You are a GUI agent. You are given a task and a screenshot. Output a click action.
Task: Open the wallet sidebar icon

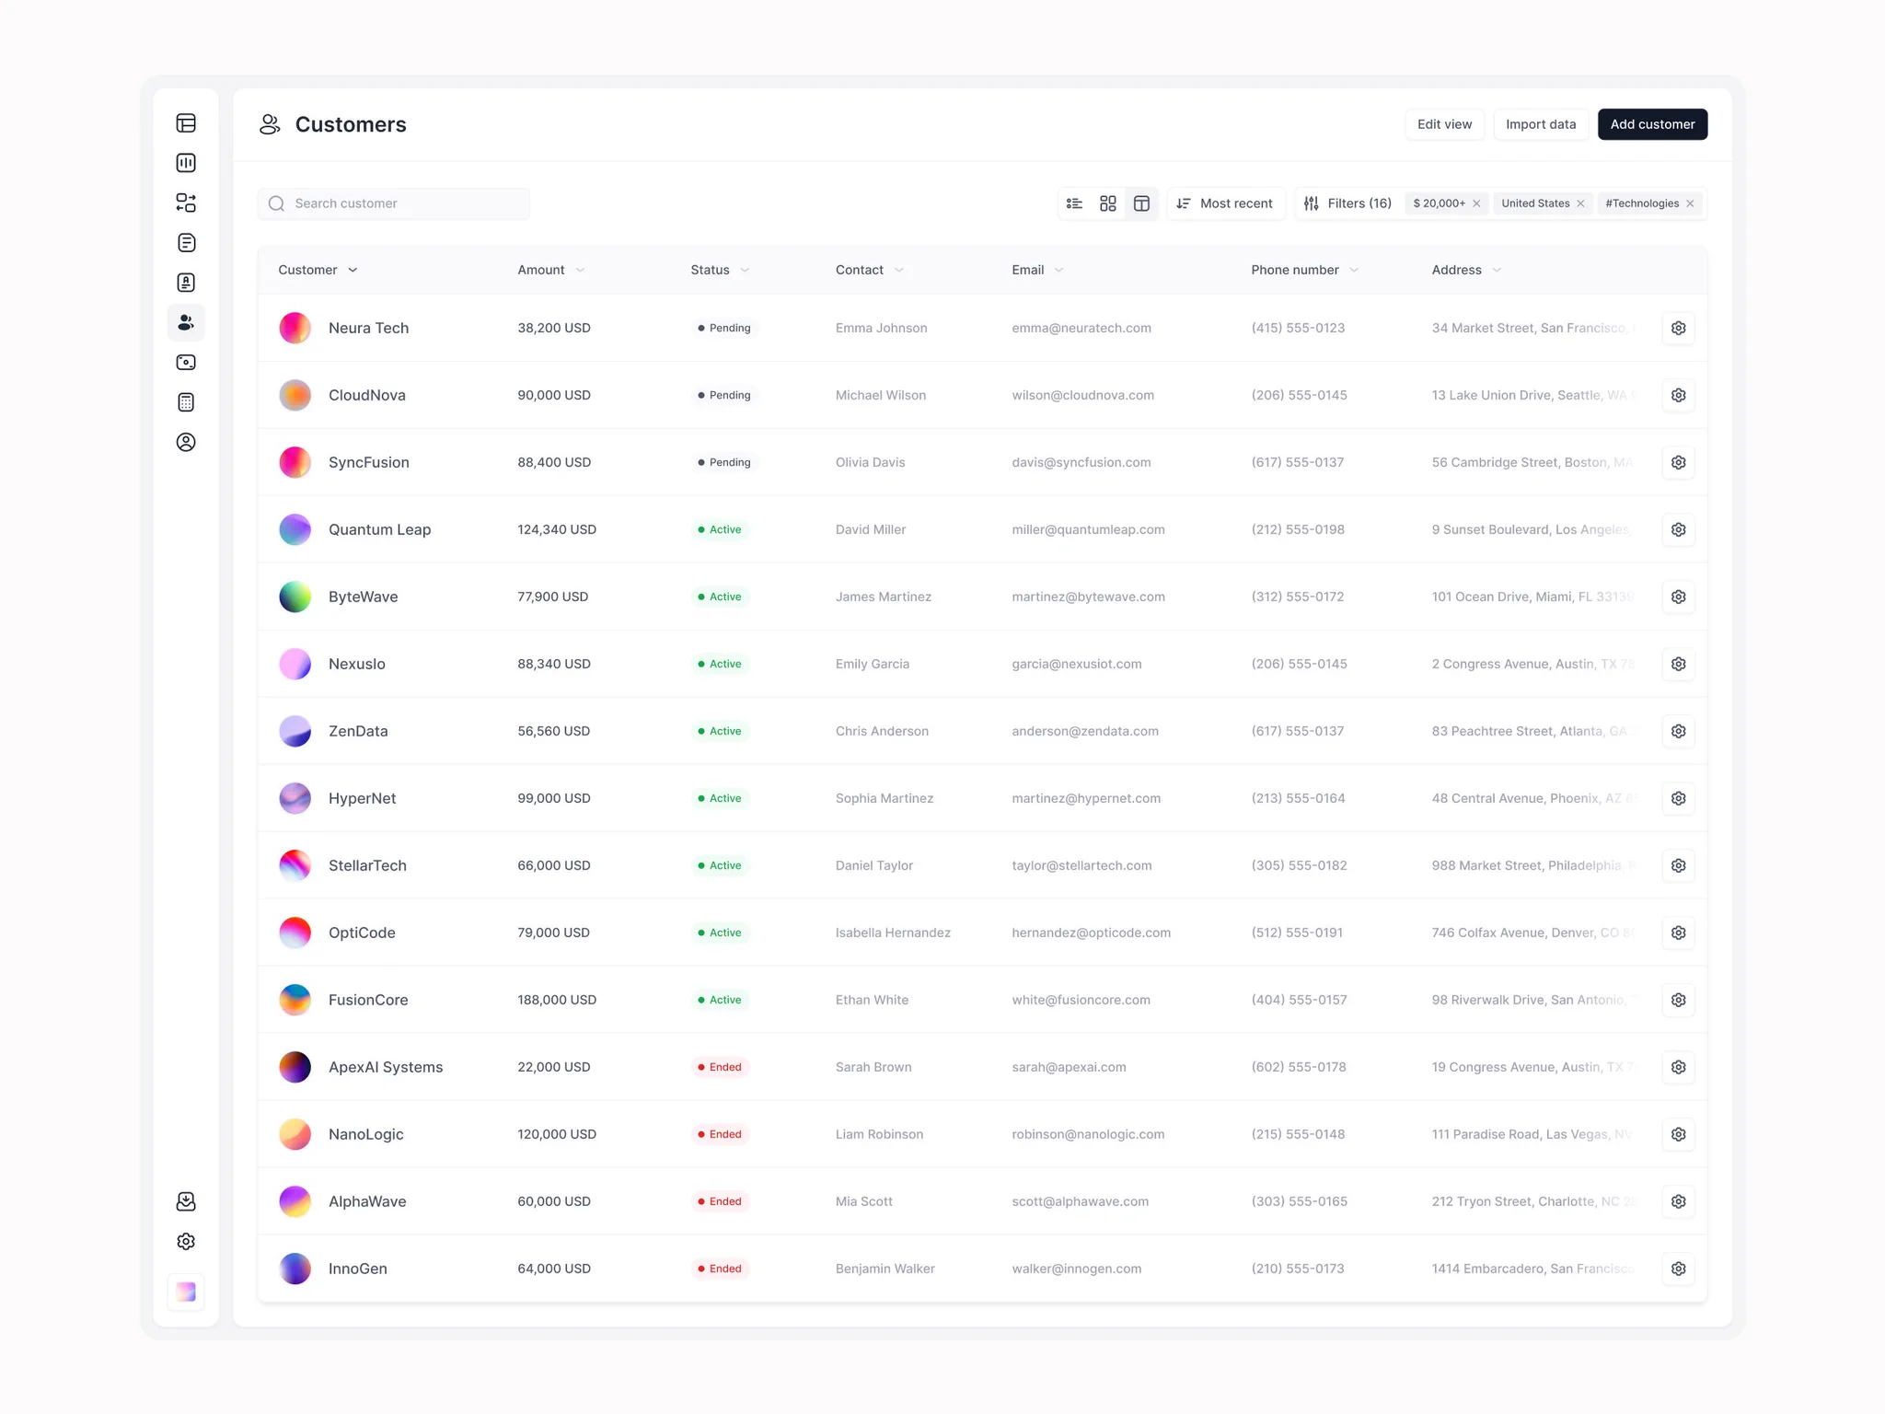tap(186, 363)
